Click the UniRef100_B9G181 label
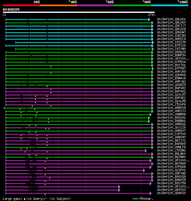This screenshot has height=201, width=191. 171,118
